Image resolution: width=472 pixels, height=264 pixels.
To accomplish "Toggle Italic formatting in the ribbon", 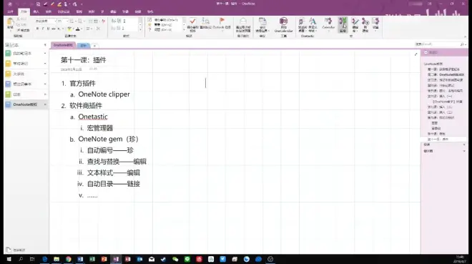I will [43, 29].
